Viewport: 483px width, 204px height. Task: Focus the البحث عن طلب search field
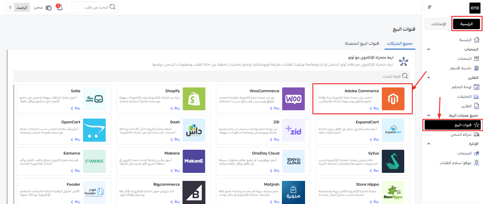click(x=92, y=7)
